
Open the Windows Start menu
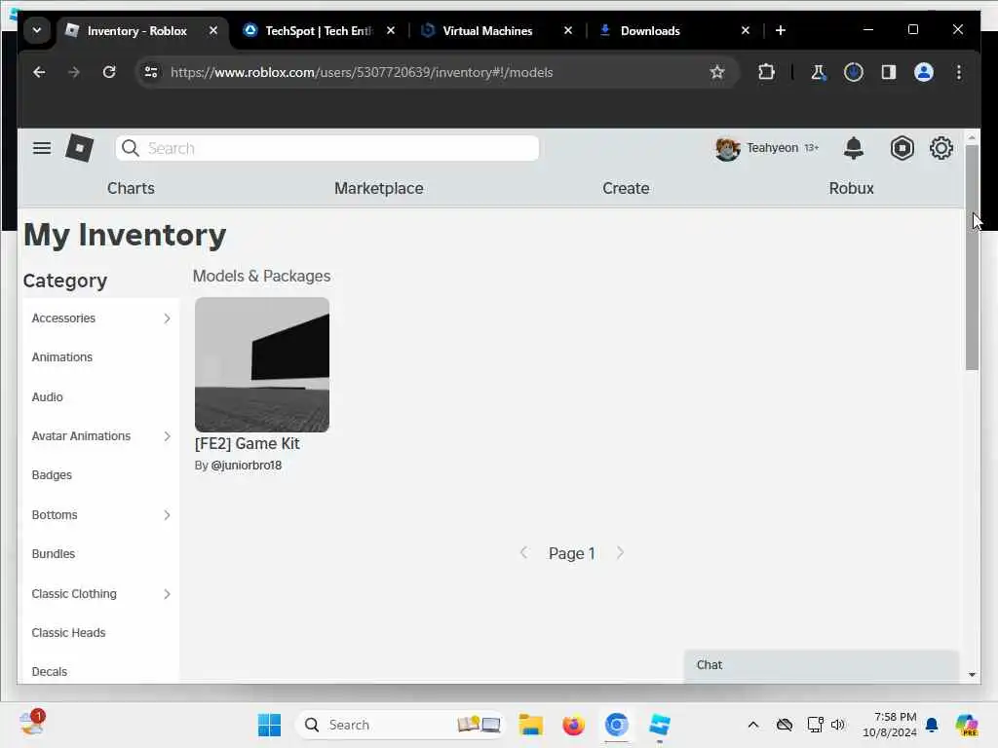coord(269,725)
